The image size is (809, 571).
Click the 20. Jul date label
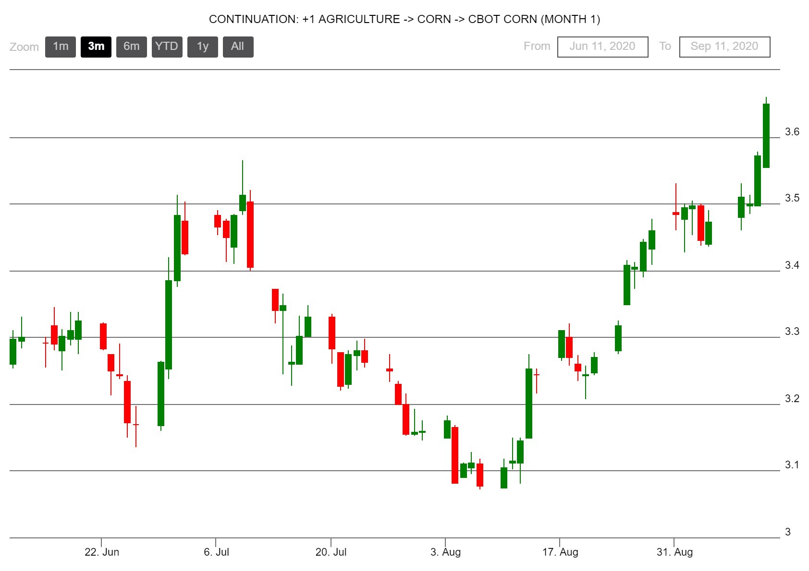[331, 552]
